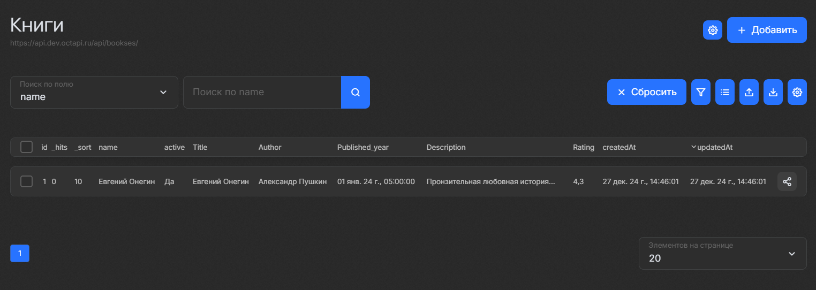
Task: Click share icon for Евгений Онегин row
Action: (787, 181)
